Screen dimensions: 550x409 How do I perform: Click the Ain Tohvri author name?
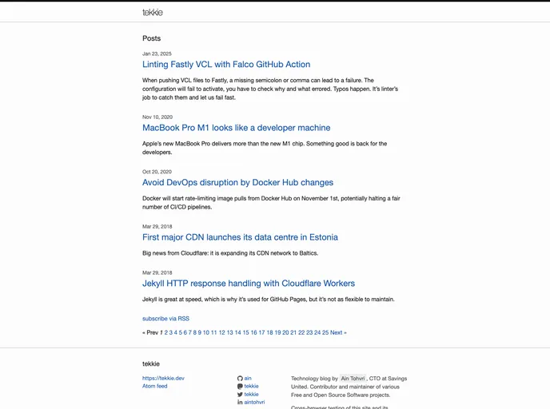click(x=353, y=379)
